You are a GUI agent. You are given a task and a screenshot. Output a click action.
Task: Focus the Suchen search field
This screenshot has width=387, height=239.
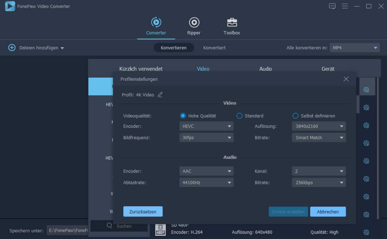pos(119,226)
